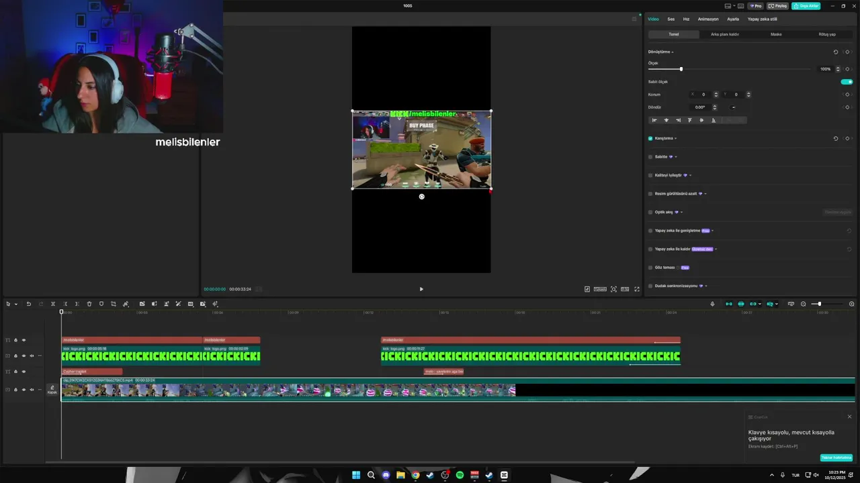Viewport: 860px width, 483px height.
Task: Play the preview video
Action: coord(421,289)
